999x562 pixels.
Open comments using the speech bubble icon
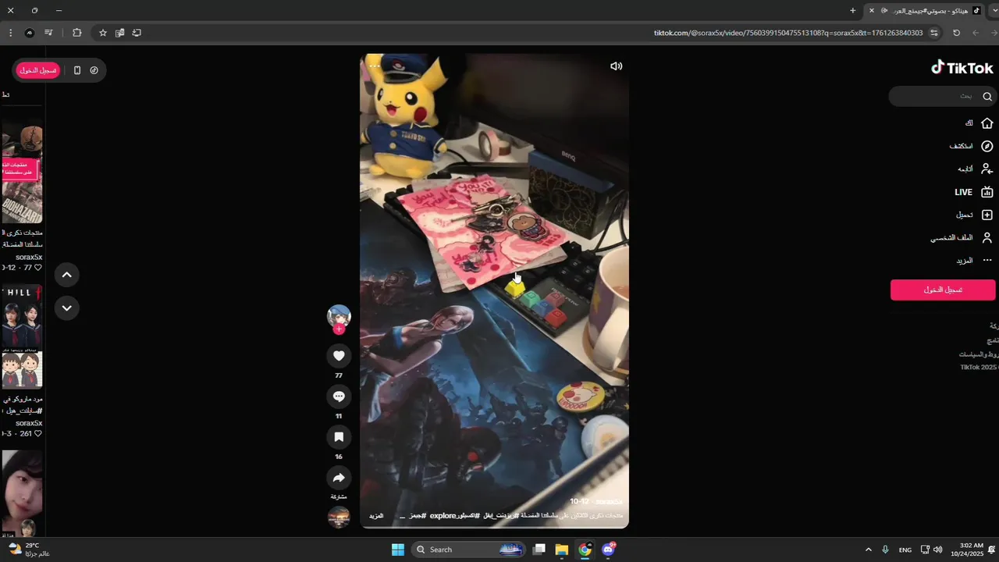click(x=339, y=397)
